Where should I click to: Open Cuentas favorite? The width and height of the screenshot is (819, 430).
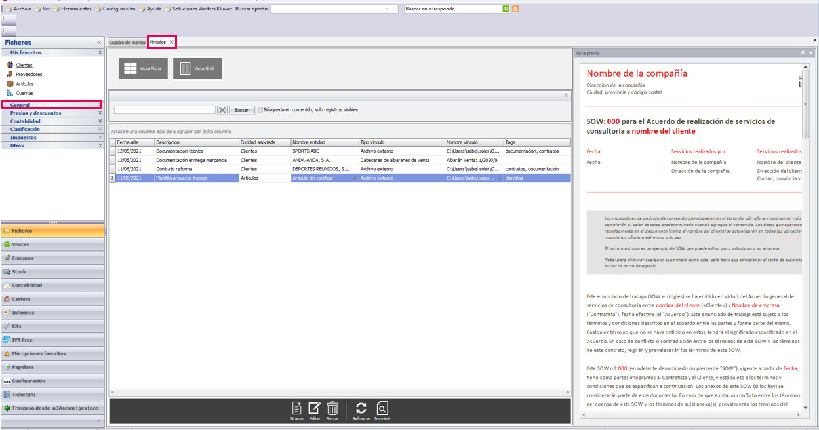coord(24,93)
